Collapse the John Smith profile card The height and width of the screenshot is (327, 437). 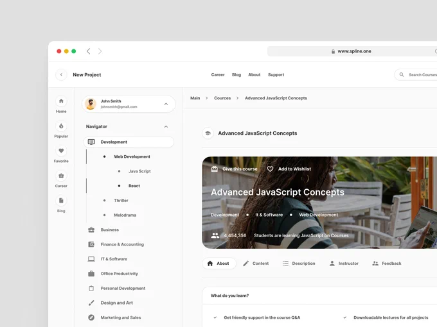(x=166, y=104)
